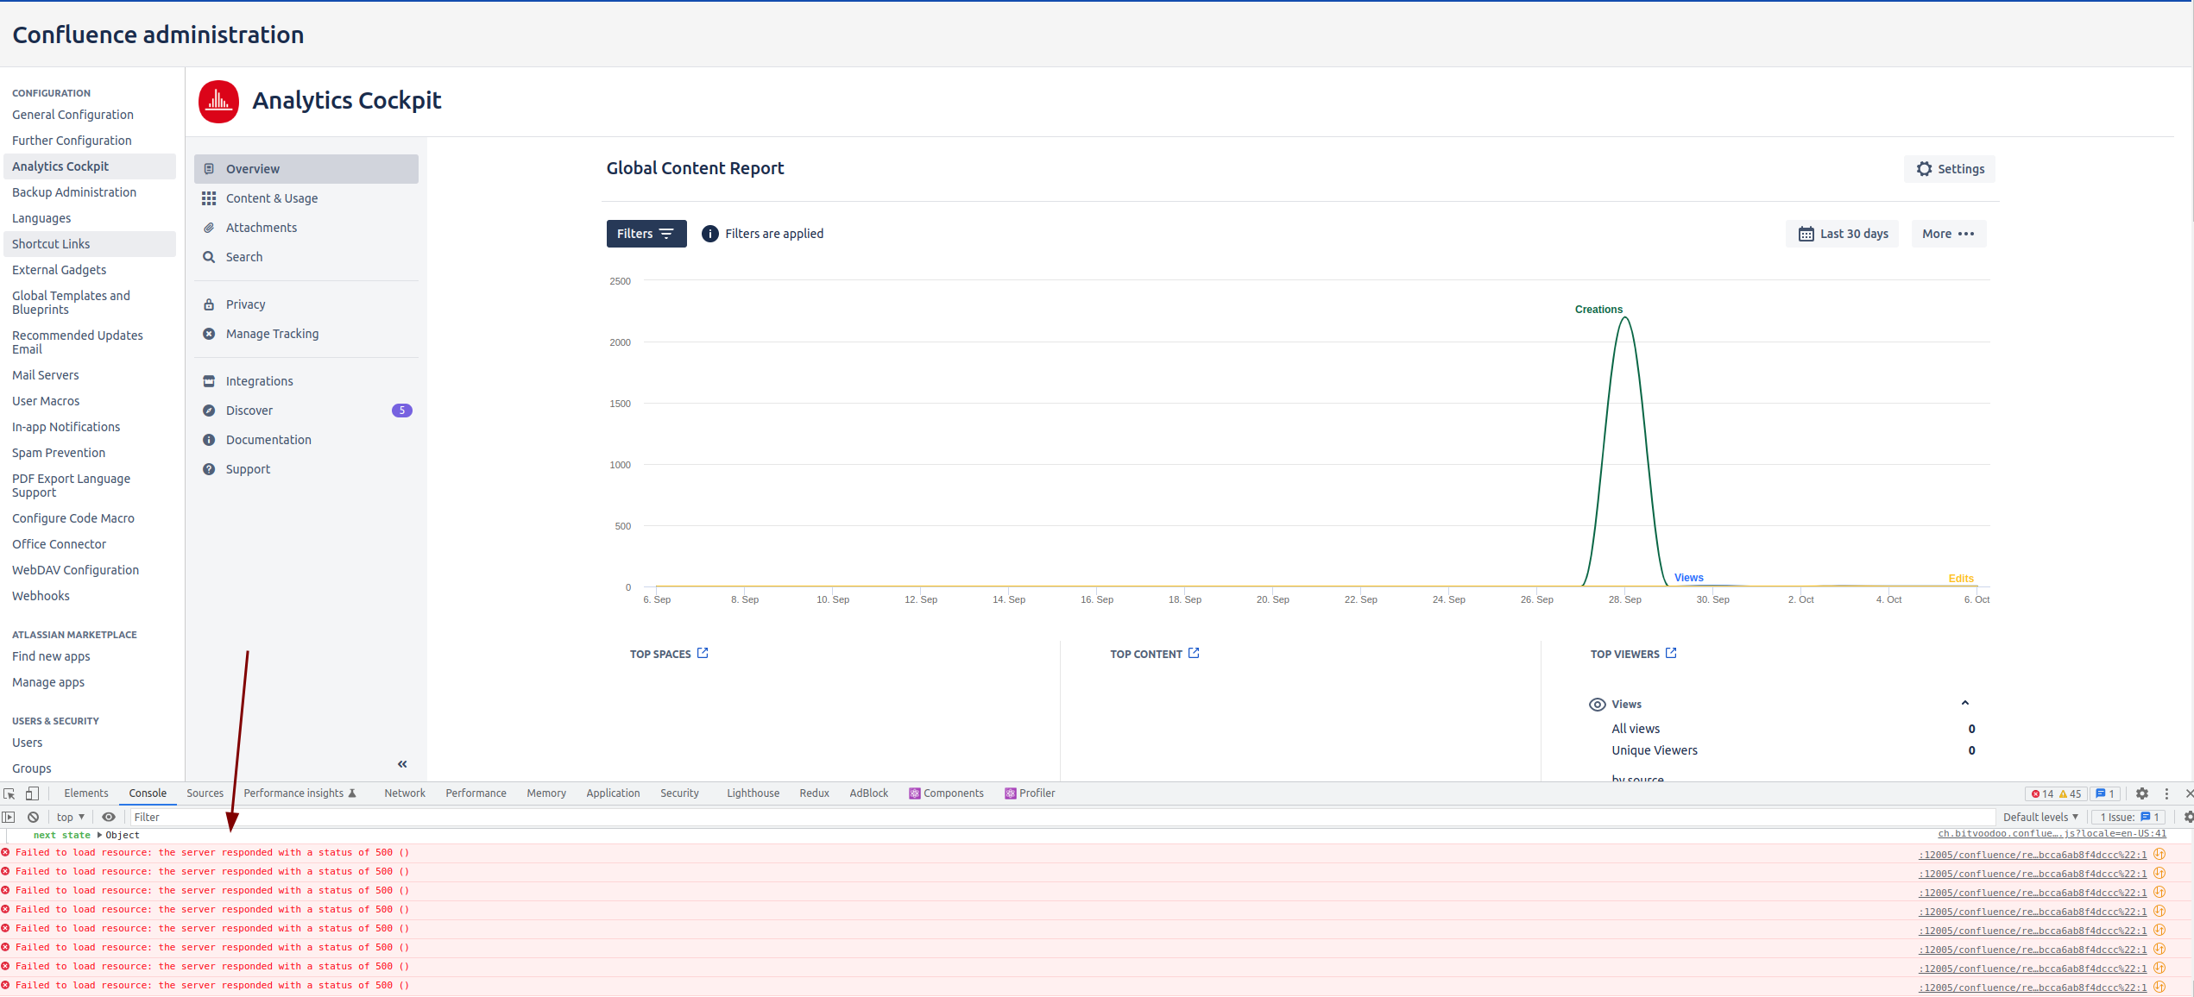
Task: Click the eye live expression icon
Action: (109, 817)
